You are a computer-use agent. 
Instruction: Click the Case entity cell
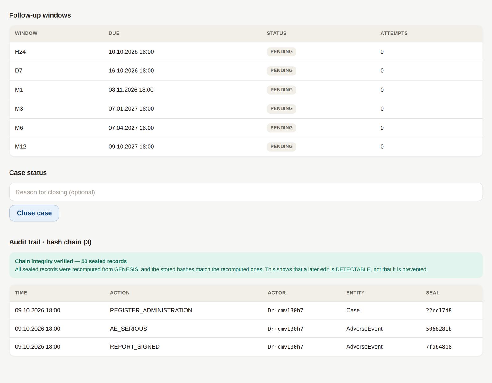tap(353, 310)
